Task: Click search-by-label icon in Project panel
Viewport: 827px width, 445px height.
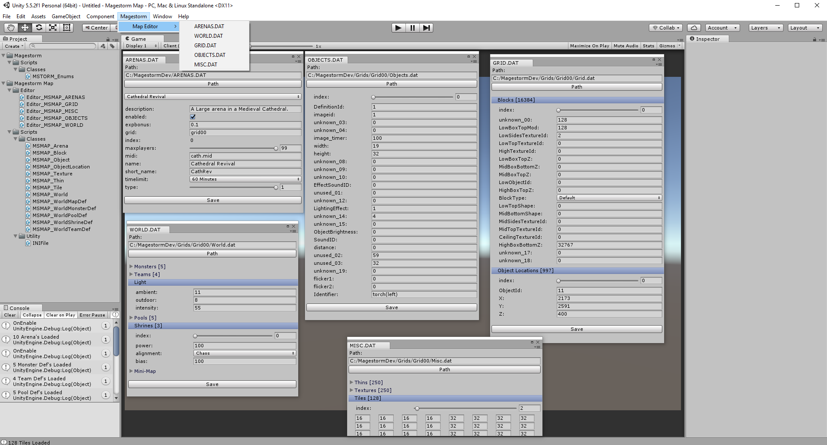Action: 112,46
